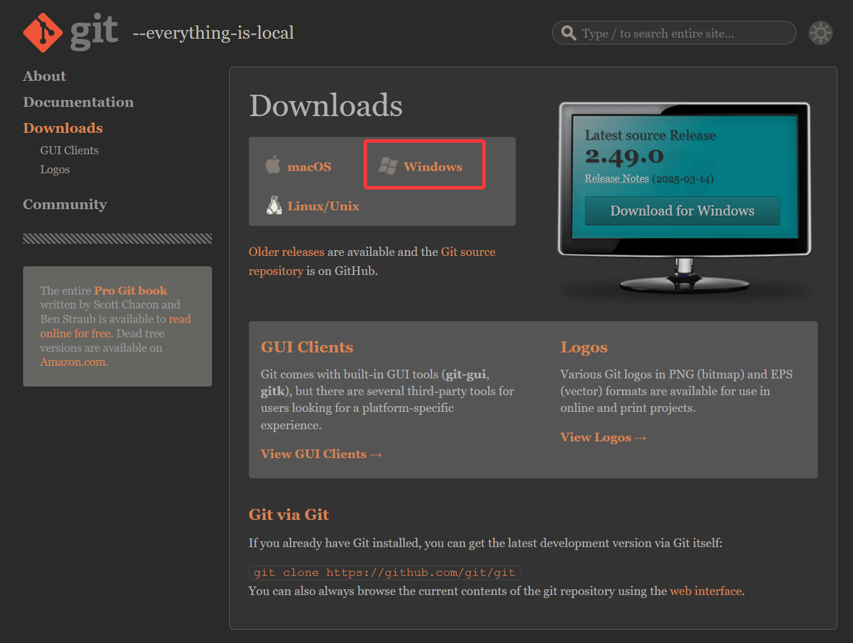Open GUI Clients sidebar sub-item

[x=69, y=150]
